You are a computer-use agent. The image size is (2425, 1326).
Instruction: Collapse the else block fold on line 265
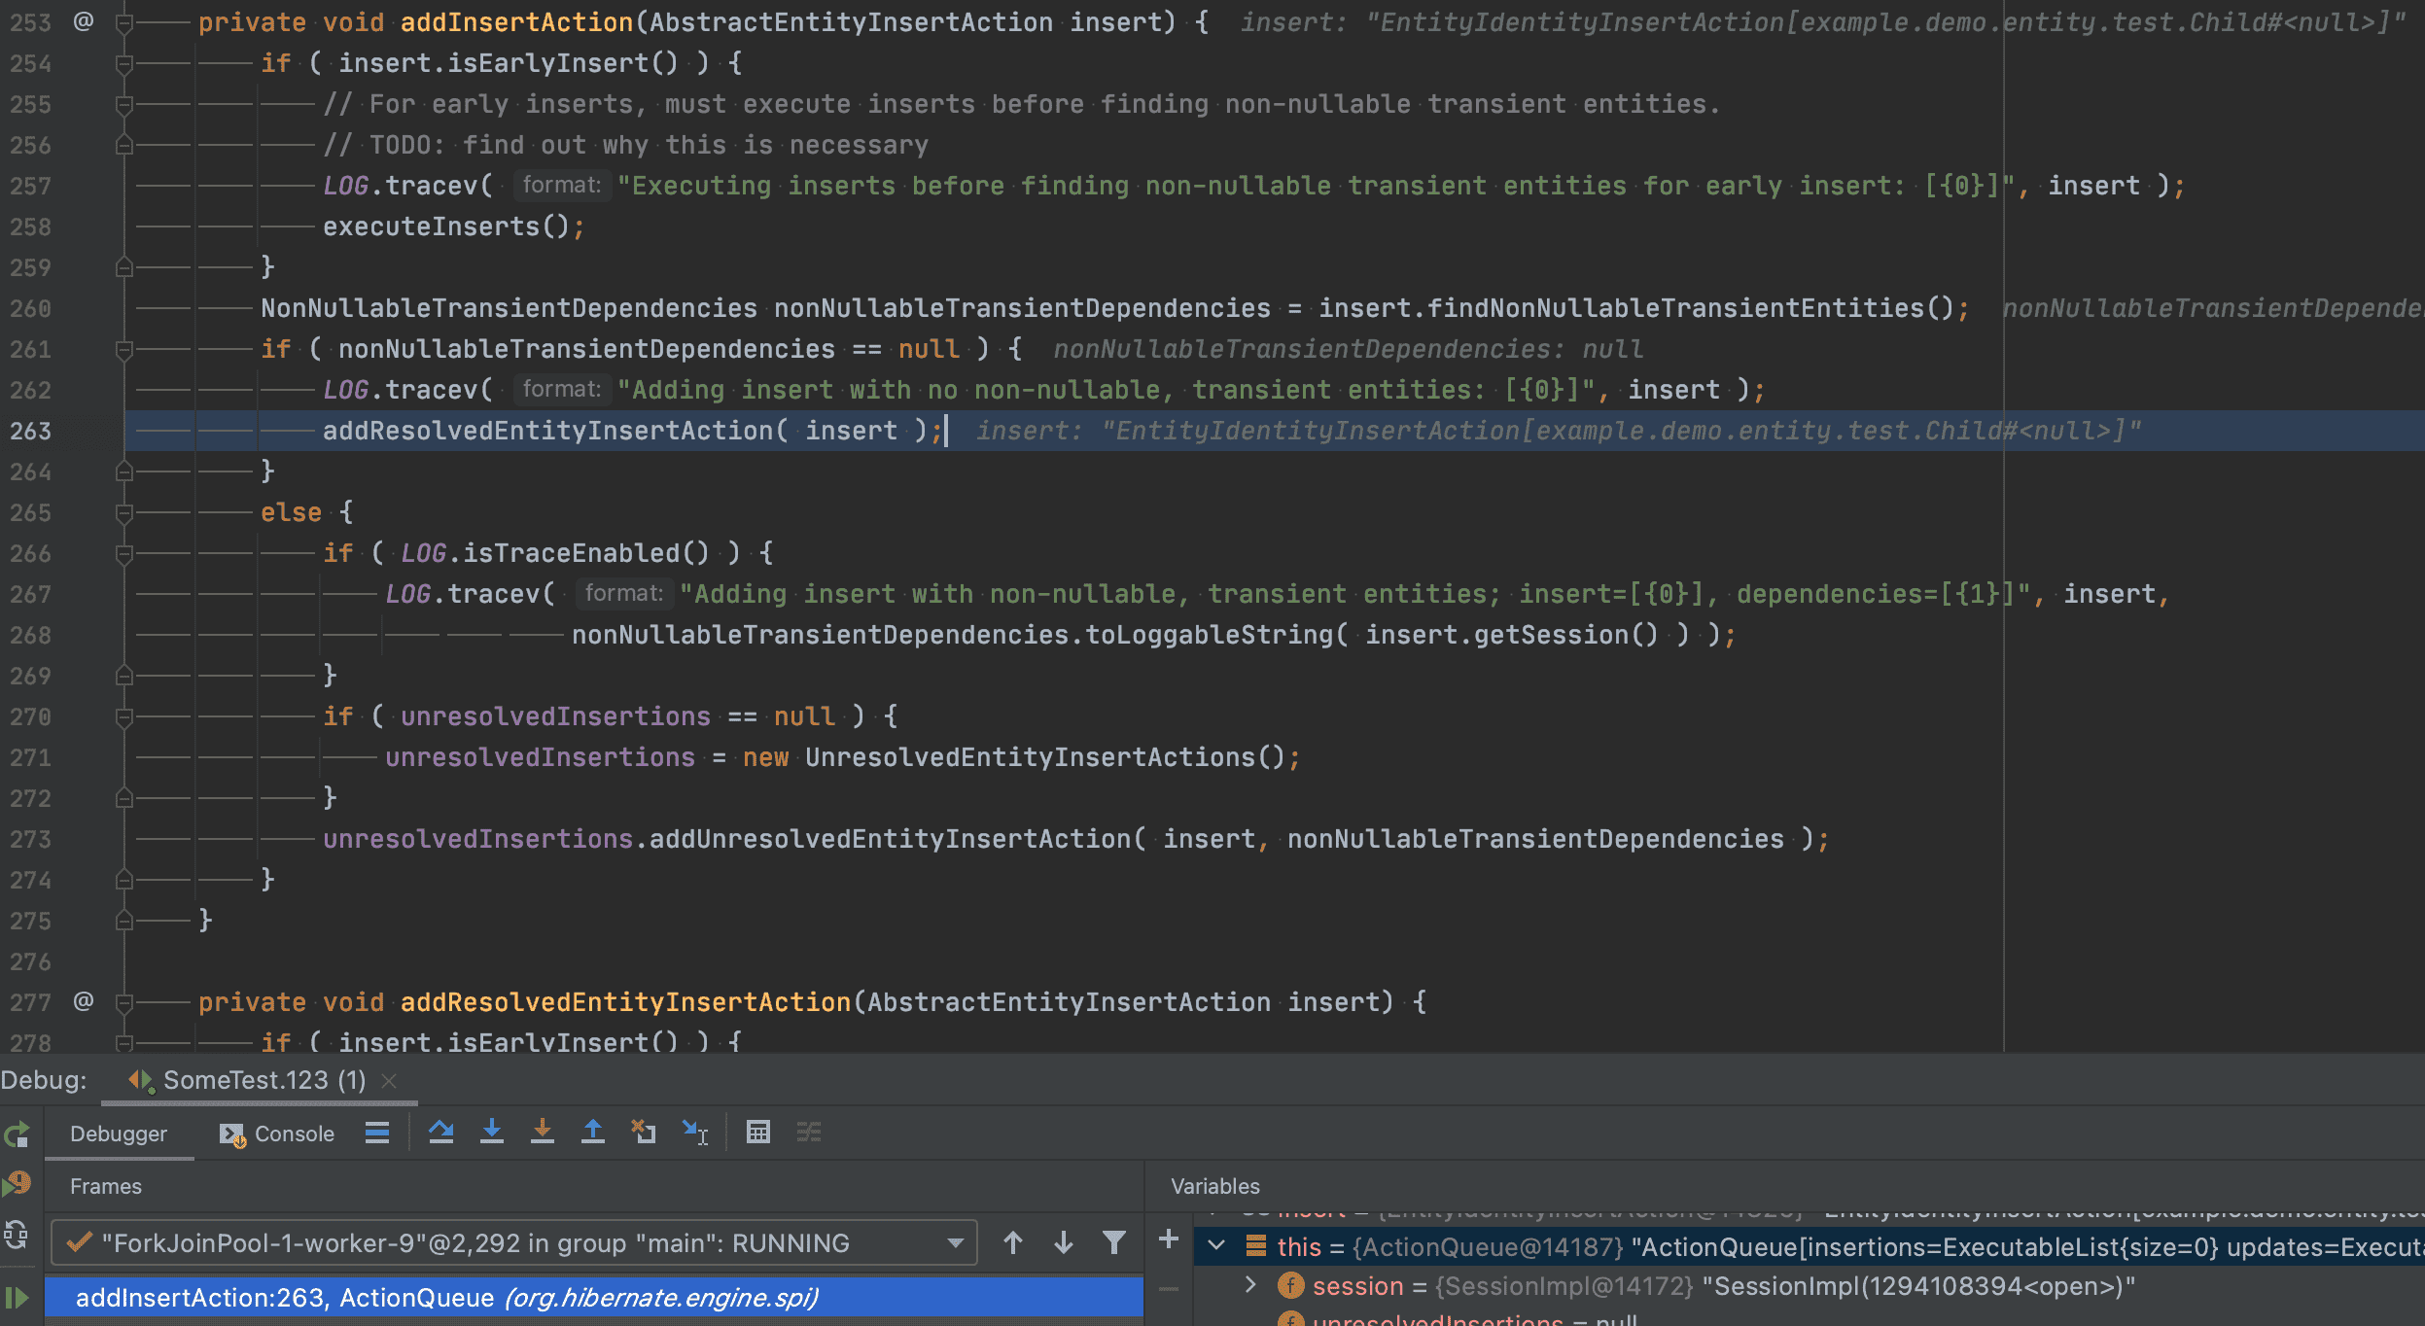point(123,512)
